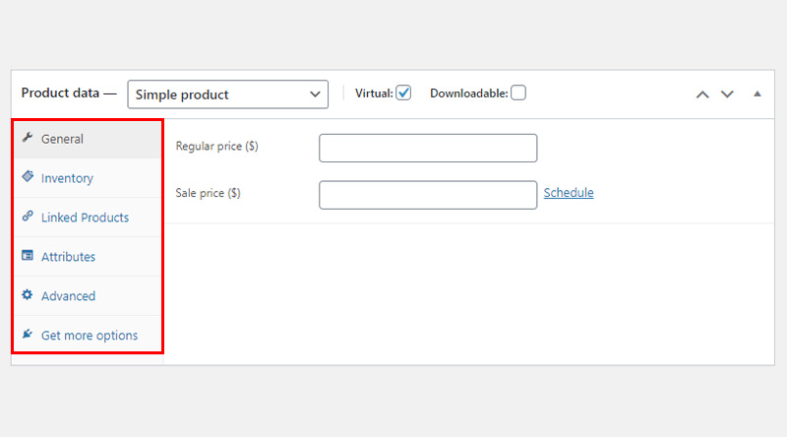Go to the Advanced tab
Screen dimensions: 787x437
pos(88,296)
